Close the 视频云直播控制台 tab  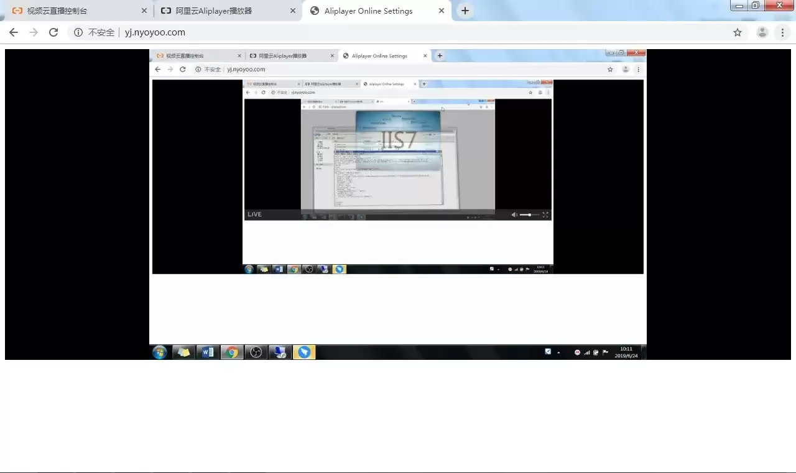[x=144, y=11]
